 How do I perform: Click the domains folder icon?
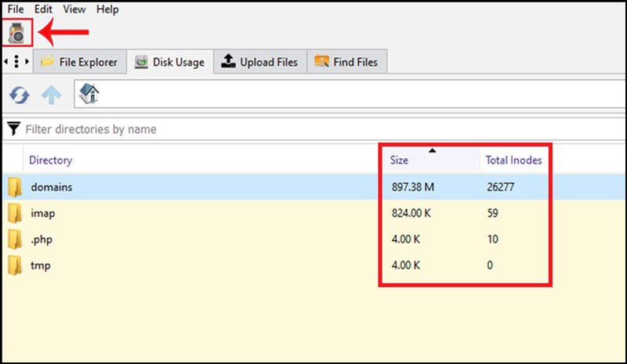click(x=15, y=187)
